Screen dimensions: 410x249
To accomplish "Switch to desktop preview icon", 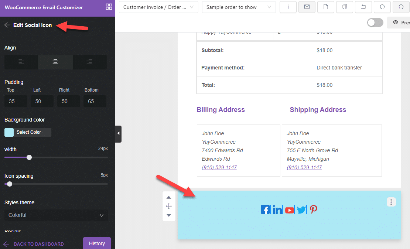I will 325,7.
